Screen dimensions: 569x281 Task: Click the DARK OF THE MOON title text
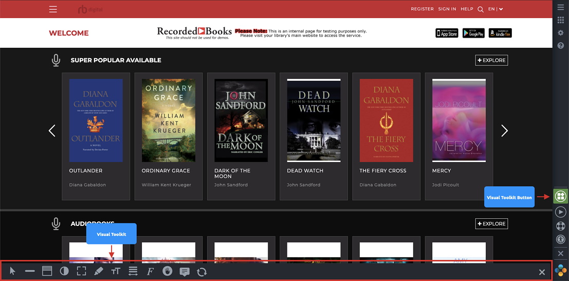coord(233,173)
